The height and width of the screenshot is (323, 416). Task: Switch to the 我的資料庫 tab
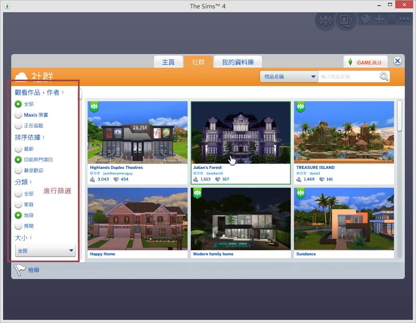click(x=238, y=62)
